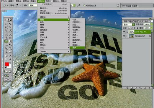154x108 pixels.
Task: Select the Slice tool
Action: (10, 31)
